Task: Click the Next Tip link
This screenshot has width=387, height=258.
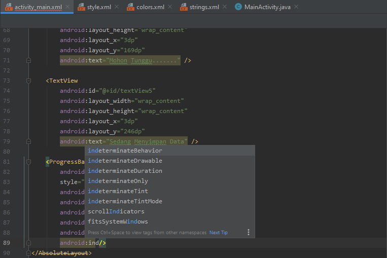Action: tap(219, 232)
